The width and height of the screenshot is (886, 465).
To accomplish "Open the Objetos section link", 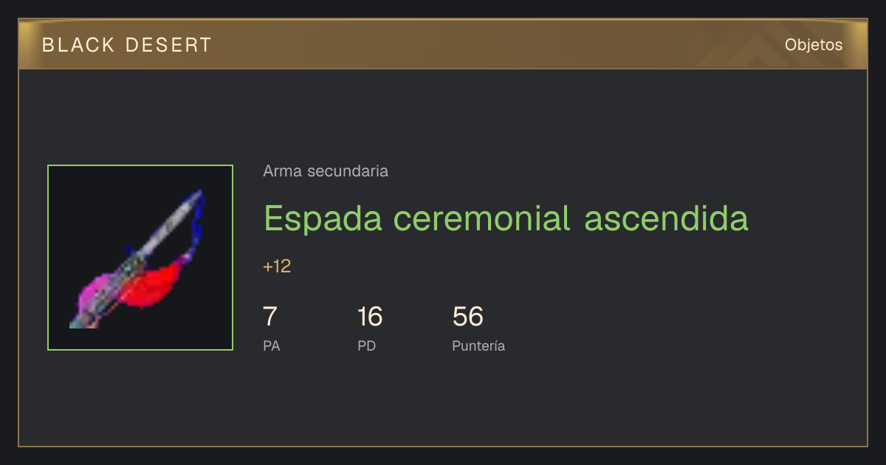I will [x=814, y=44].
